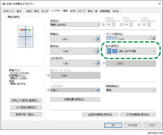Click タブ内を標準に戻す(R) button
This screenshot has height=135, width=163.
click(138, 115)
